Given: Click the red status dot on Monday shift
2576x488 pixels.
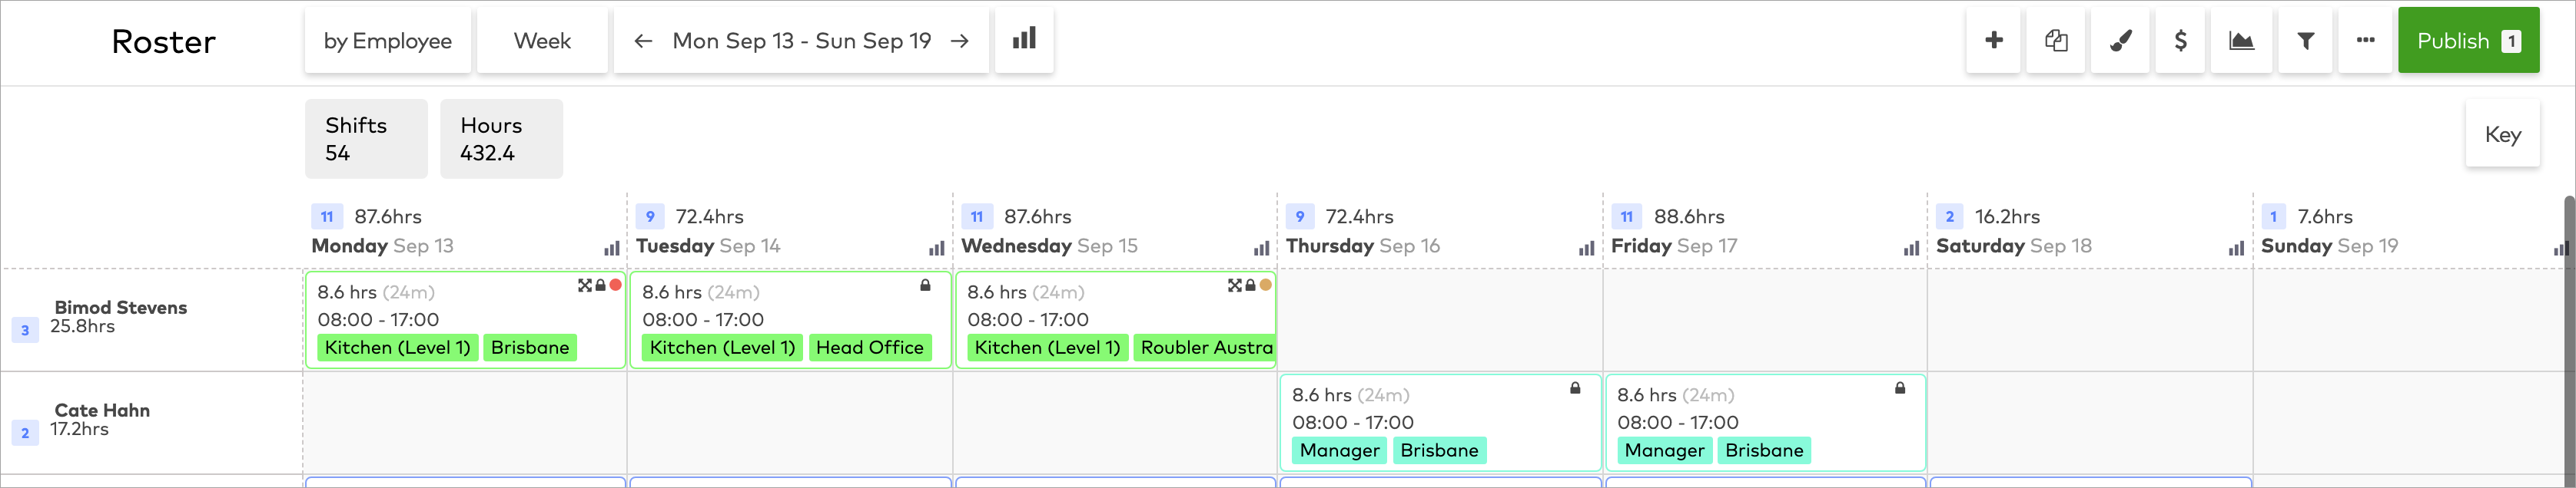Looking at the screenshot, I should tap(616, 285).
